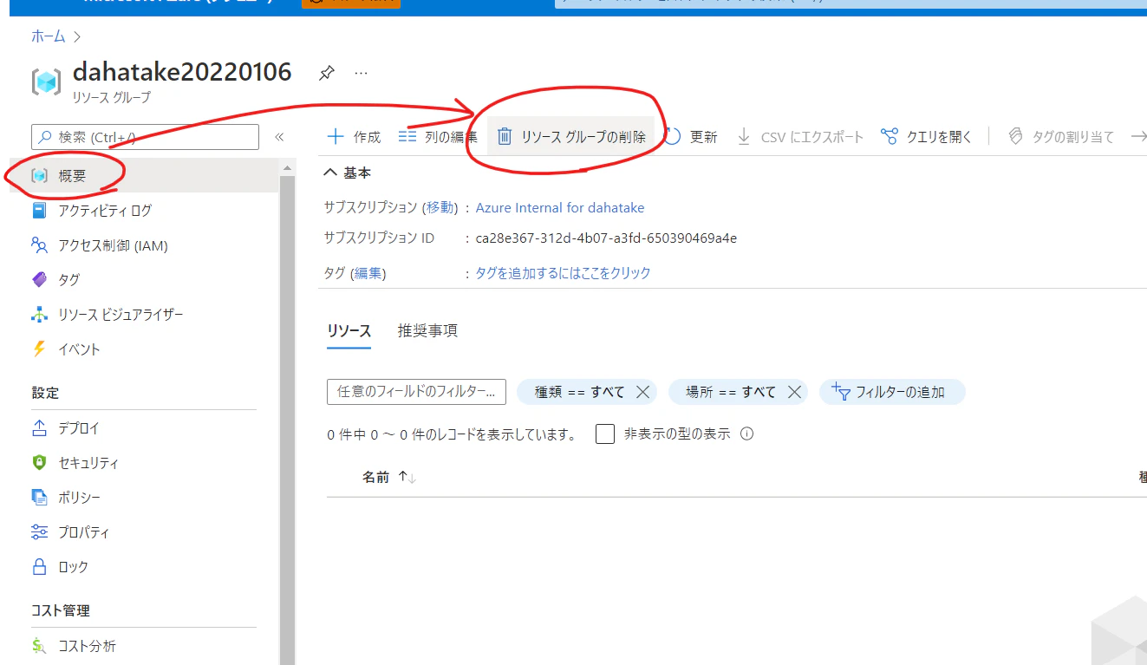Collapse the 基本 essentials section
Viewport: 1147px width, 665px height.
(348, 173)
